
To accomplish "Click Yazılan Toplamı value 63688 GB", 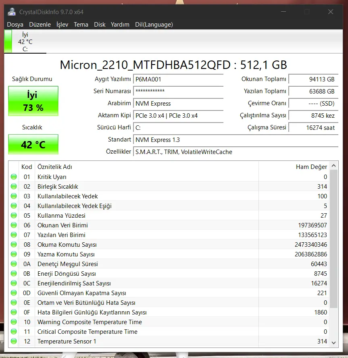I will tap(313, 92).
